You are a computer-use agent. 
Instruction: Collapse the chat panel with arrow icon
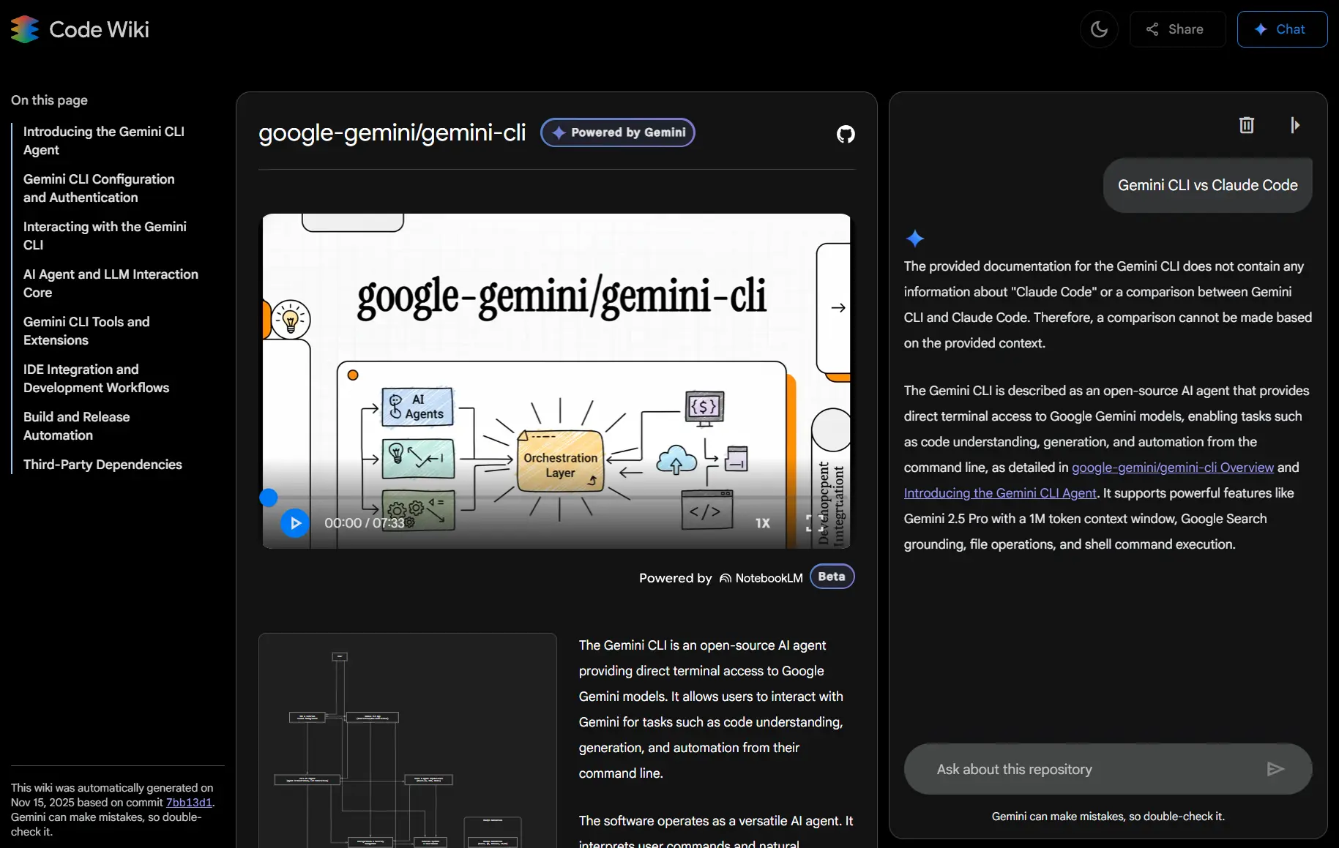[1294, 125]
